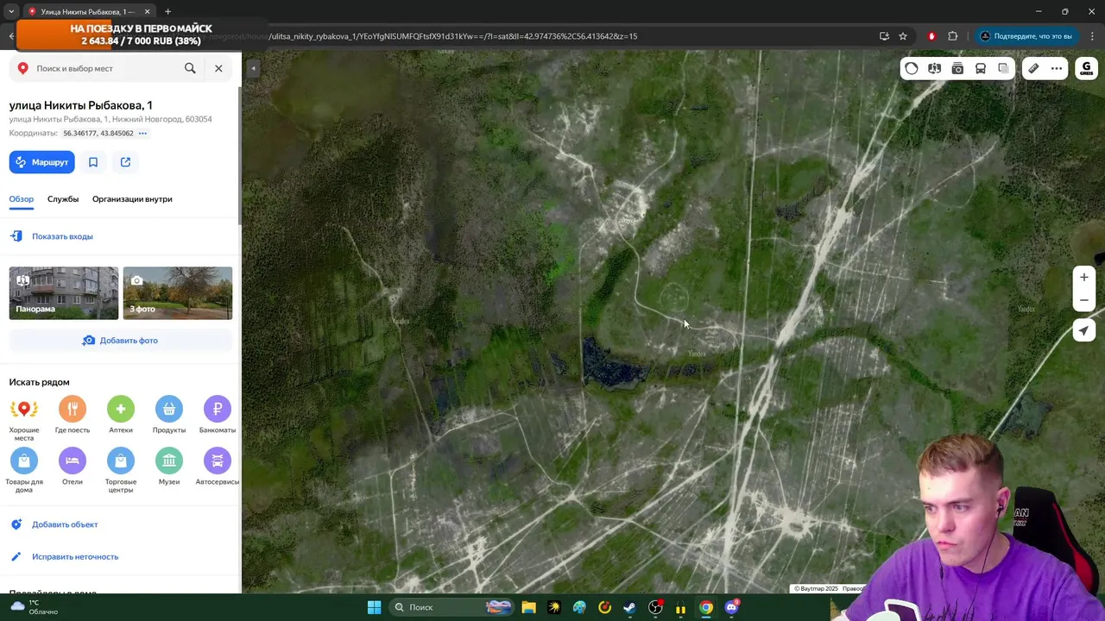Click the browser address bar URL
Screen dimensions: 1105x621
453,36
